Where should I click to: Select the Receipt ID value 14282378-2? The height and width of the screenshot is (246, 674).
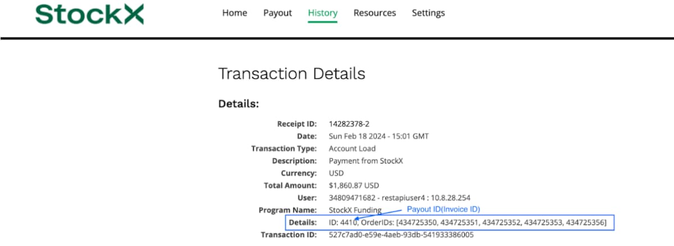[352, 124]
